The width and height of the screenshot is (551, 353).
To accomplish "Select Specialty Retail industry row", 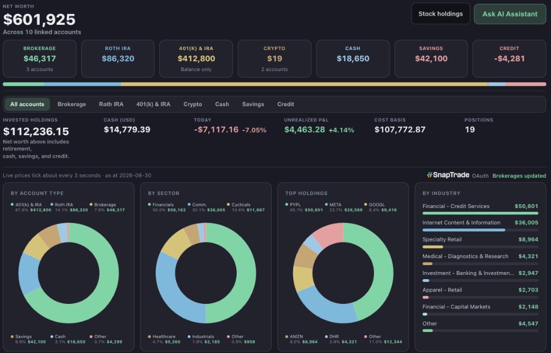I will click(x=480, y=242).
